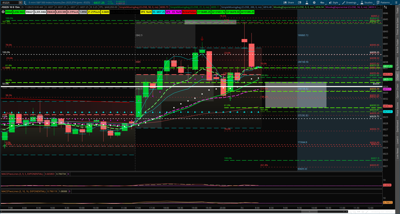Open the Times And Sales sidebar tab
The height and width of the screenshot is (214, 400).
click(x=397, y=27)
